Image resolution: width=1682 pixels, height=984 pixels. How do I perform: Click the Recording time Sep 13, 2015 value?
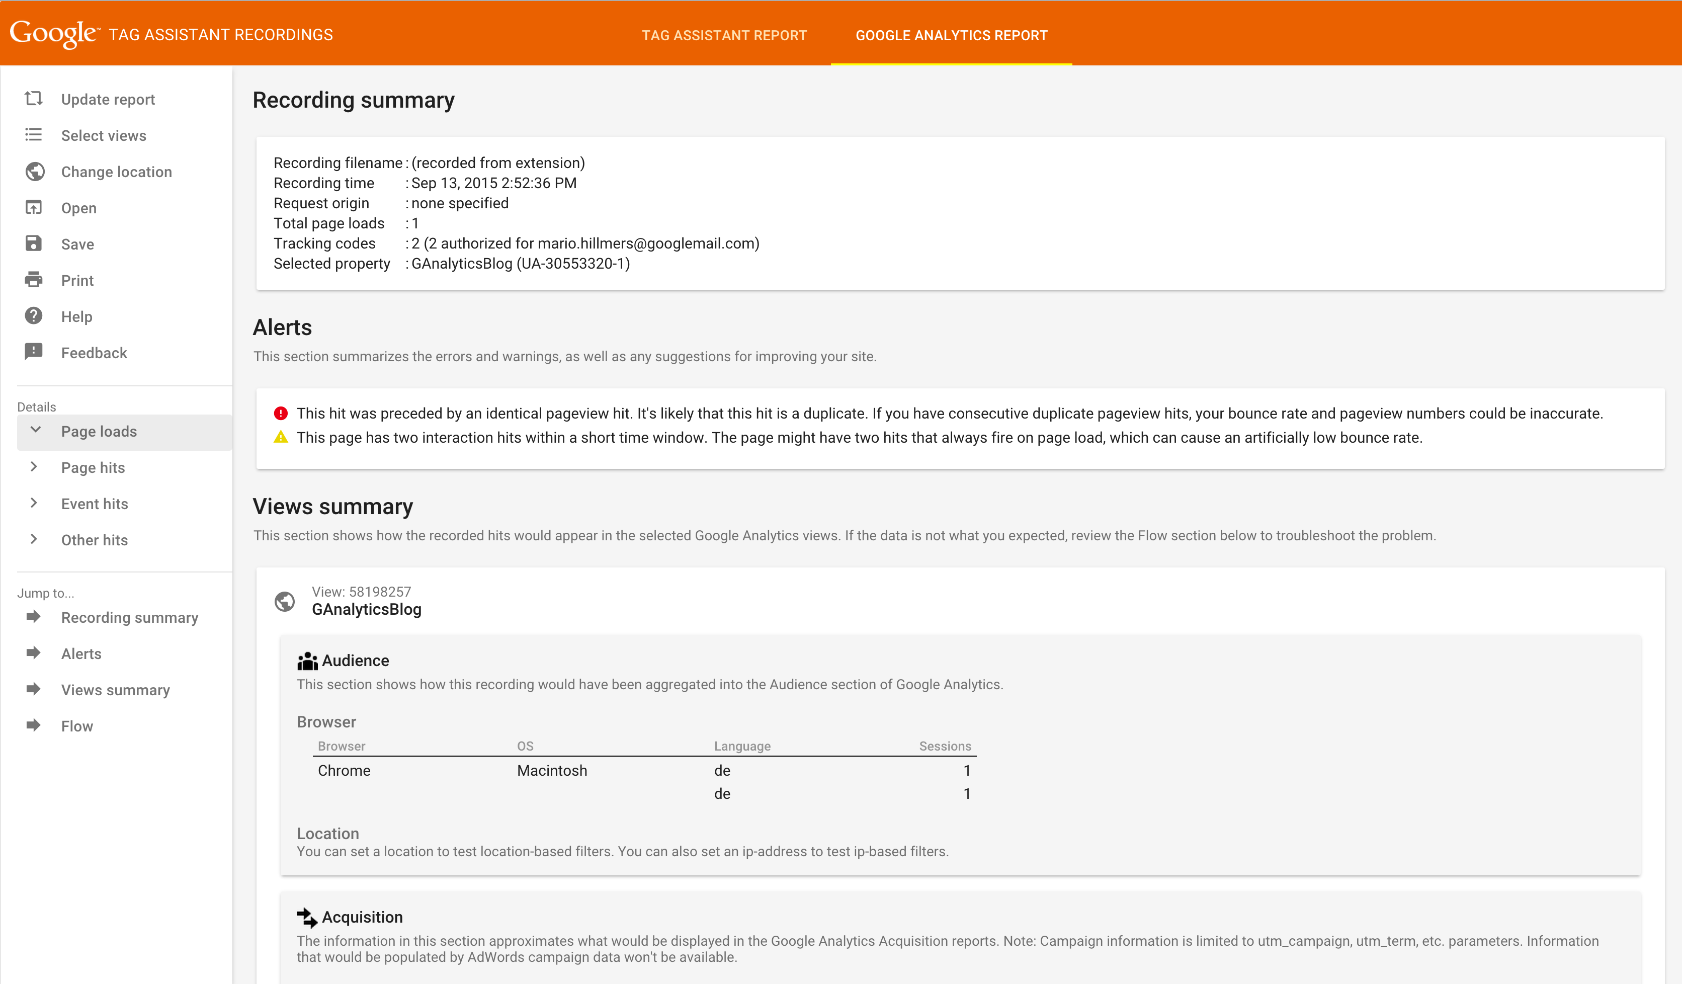click(x=494, y=183)
